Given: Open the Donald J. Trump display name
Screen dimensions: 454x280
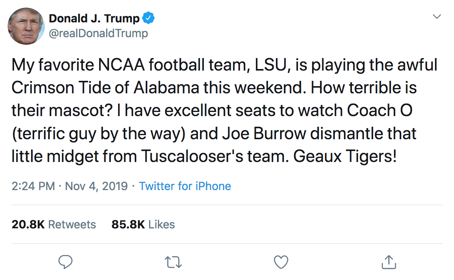Looking at the screenshot, I should coord(95,18).
